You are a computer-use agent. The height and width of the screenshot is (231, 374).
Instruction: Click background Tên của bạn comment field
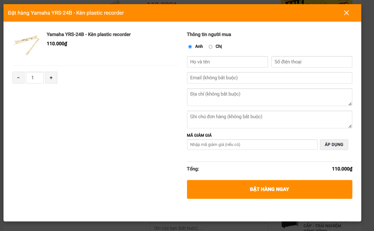[209, 228]
